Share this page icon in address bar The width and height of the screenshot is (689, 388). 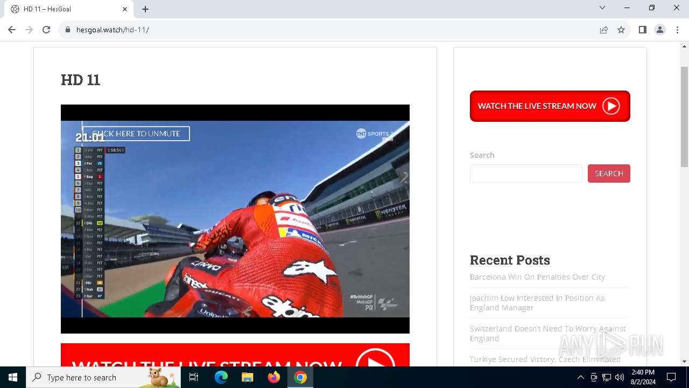coord(604,30)
